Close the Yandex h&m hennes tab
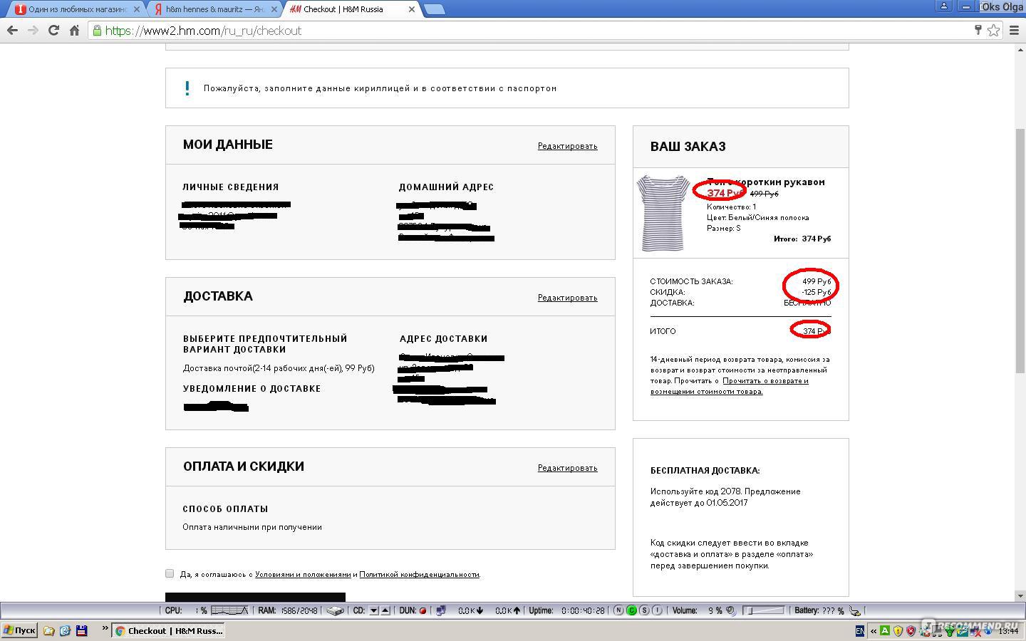The height and width of the screenshot is (641, 1026). (274, 9)
